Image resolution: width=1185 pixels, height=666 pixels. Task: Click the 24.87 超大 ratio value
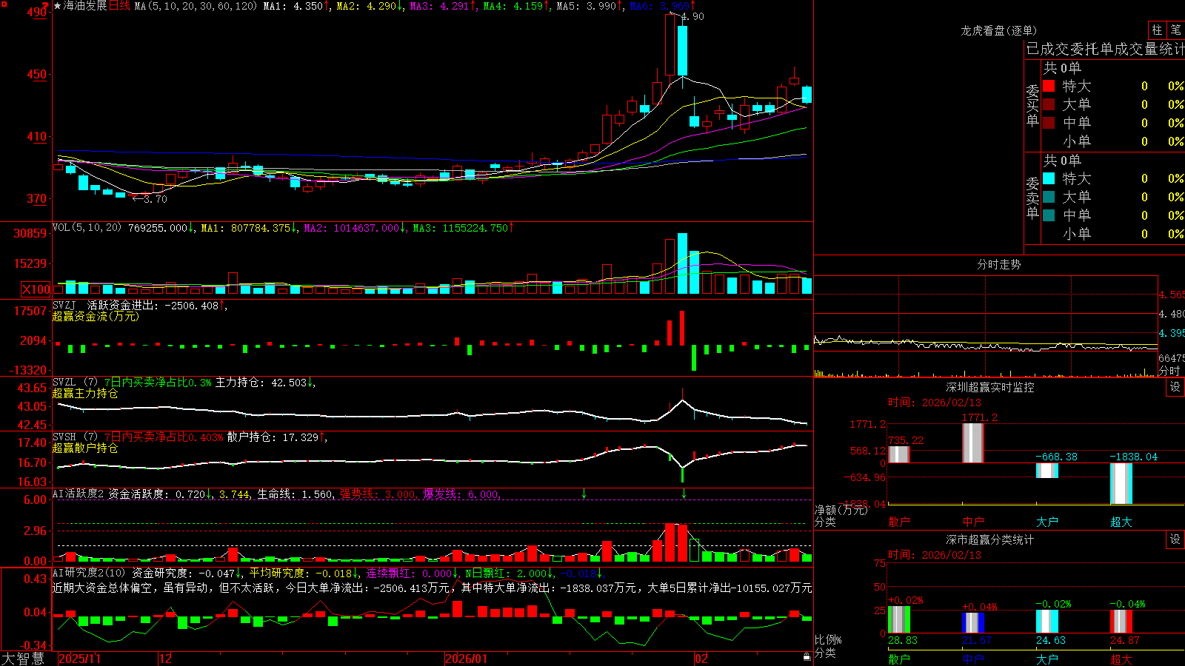tap(1125, 640)
